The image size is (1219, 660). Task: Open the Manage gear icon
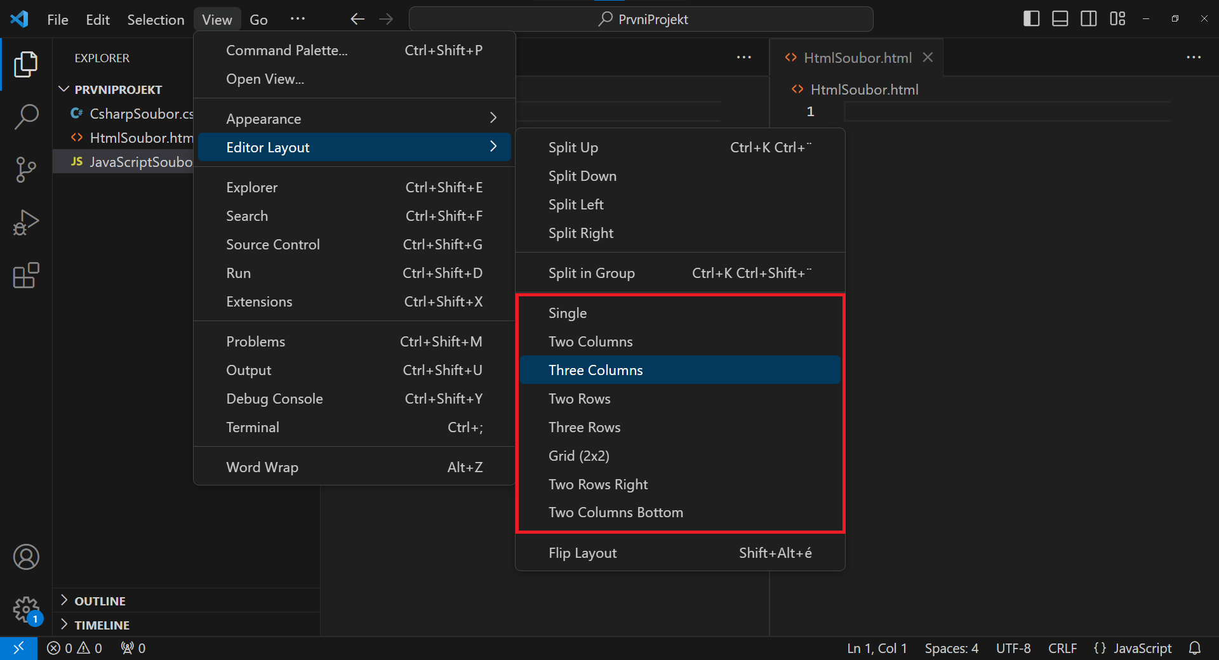point(26,610)
